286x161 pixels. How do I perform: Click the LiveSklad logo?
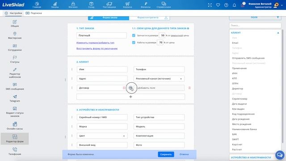(13, 5)
